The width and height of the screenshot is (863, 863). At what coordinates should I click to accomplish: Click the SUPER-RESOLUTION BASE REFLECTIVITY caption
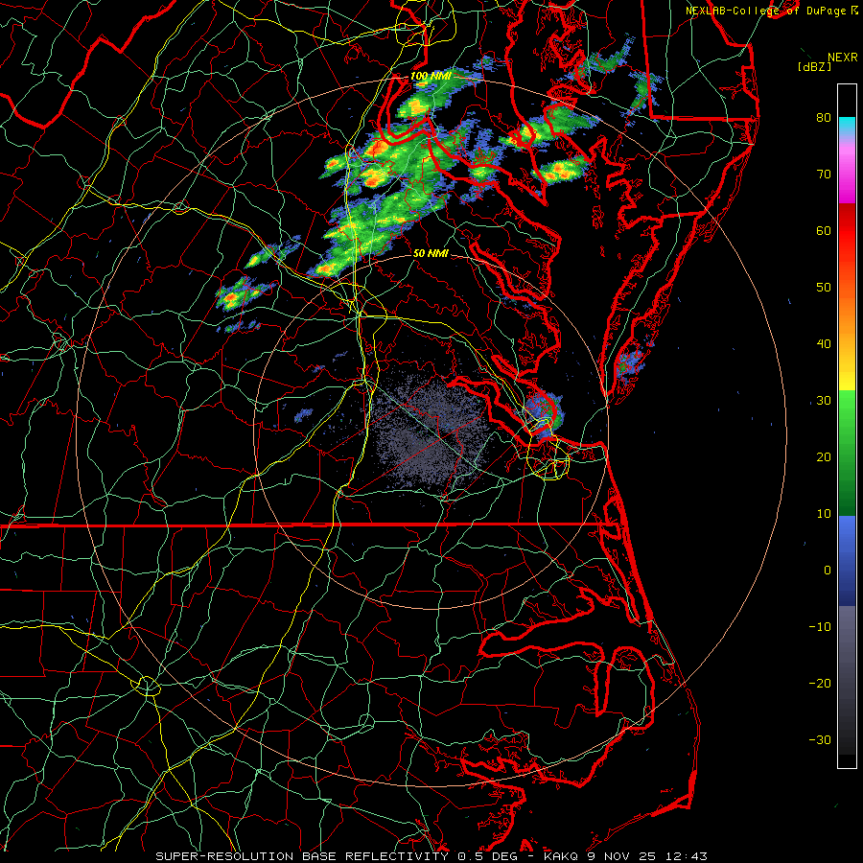[302, 856]
